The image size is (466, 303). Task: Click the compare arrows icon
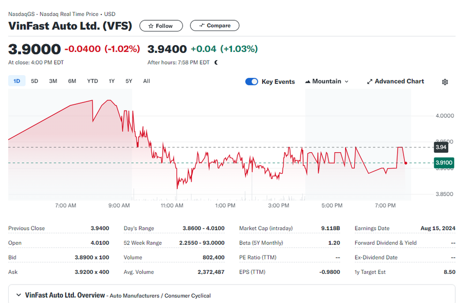[x=202, y=26]
